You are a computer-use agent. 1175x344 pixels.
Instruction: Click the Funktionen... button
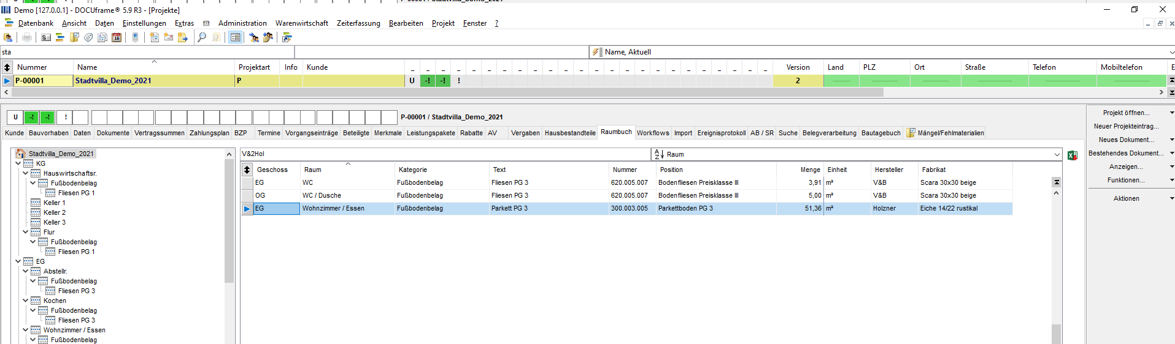[x=1126, y=180]
